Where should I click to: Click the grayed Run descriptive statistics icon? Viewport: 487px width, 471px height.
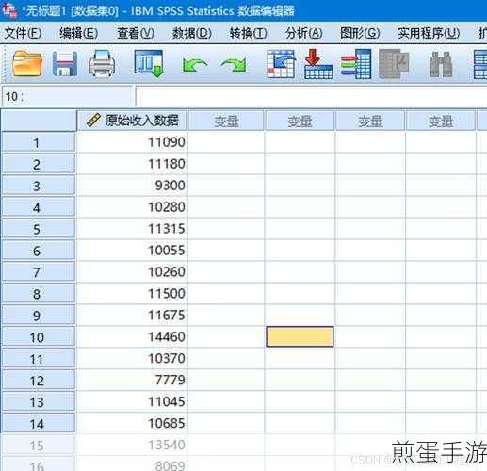click(x=394, y=64)
